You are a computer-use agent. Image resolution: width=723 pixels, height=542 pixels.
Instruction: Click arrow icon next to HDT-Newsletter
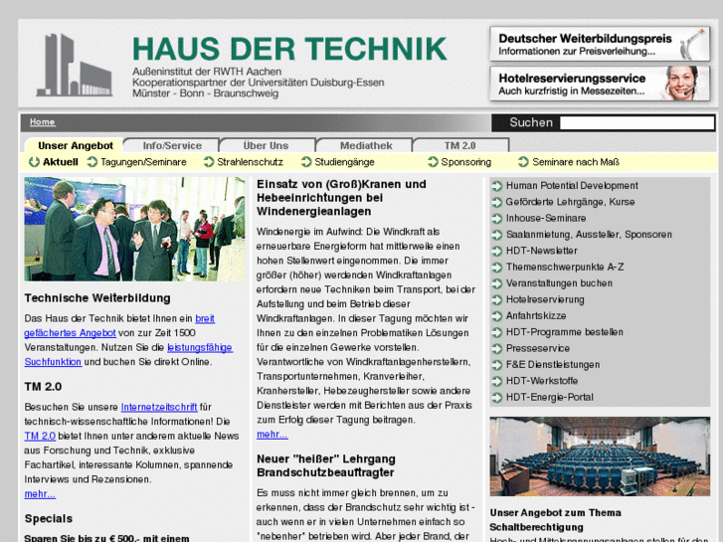pyautogui.click(x=496, y=251)
